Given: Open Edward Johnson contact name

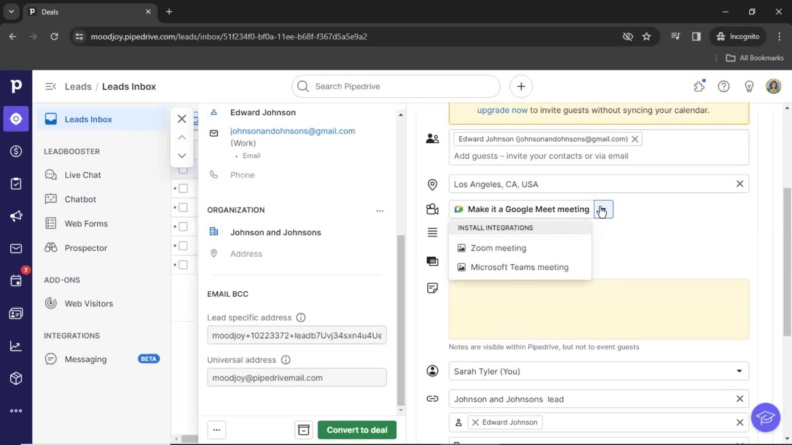Looking at the screenshot, I should point(263,112).
